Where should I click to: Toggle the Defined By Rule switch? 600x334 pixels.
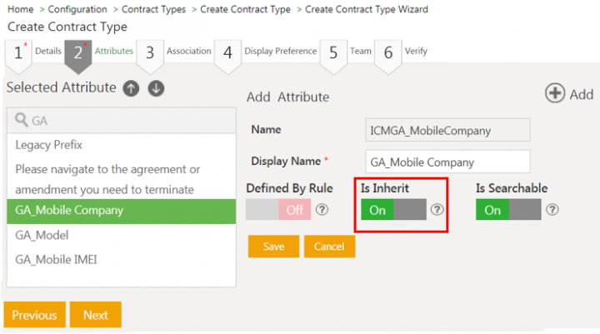[x=278, y=210]
